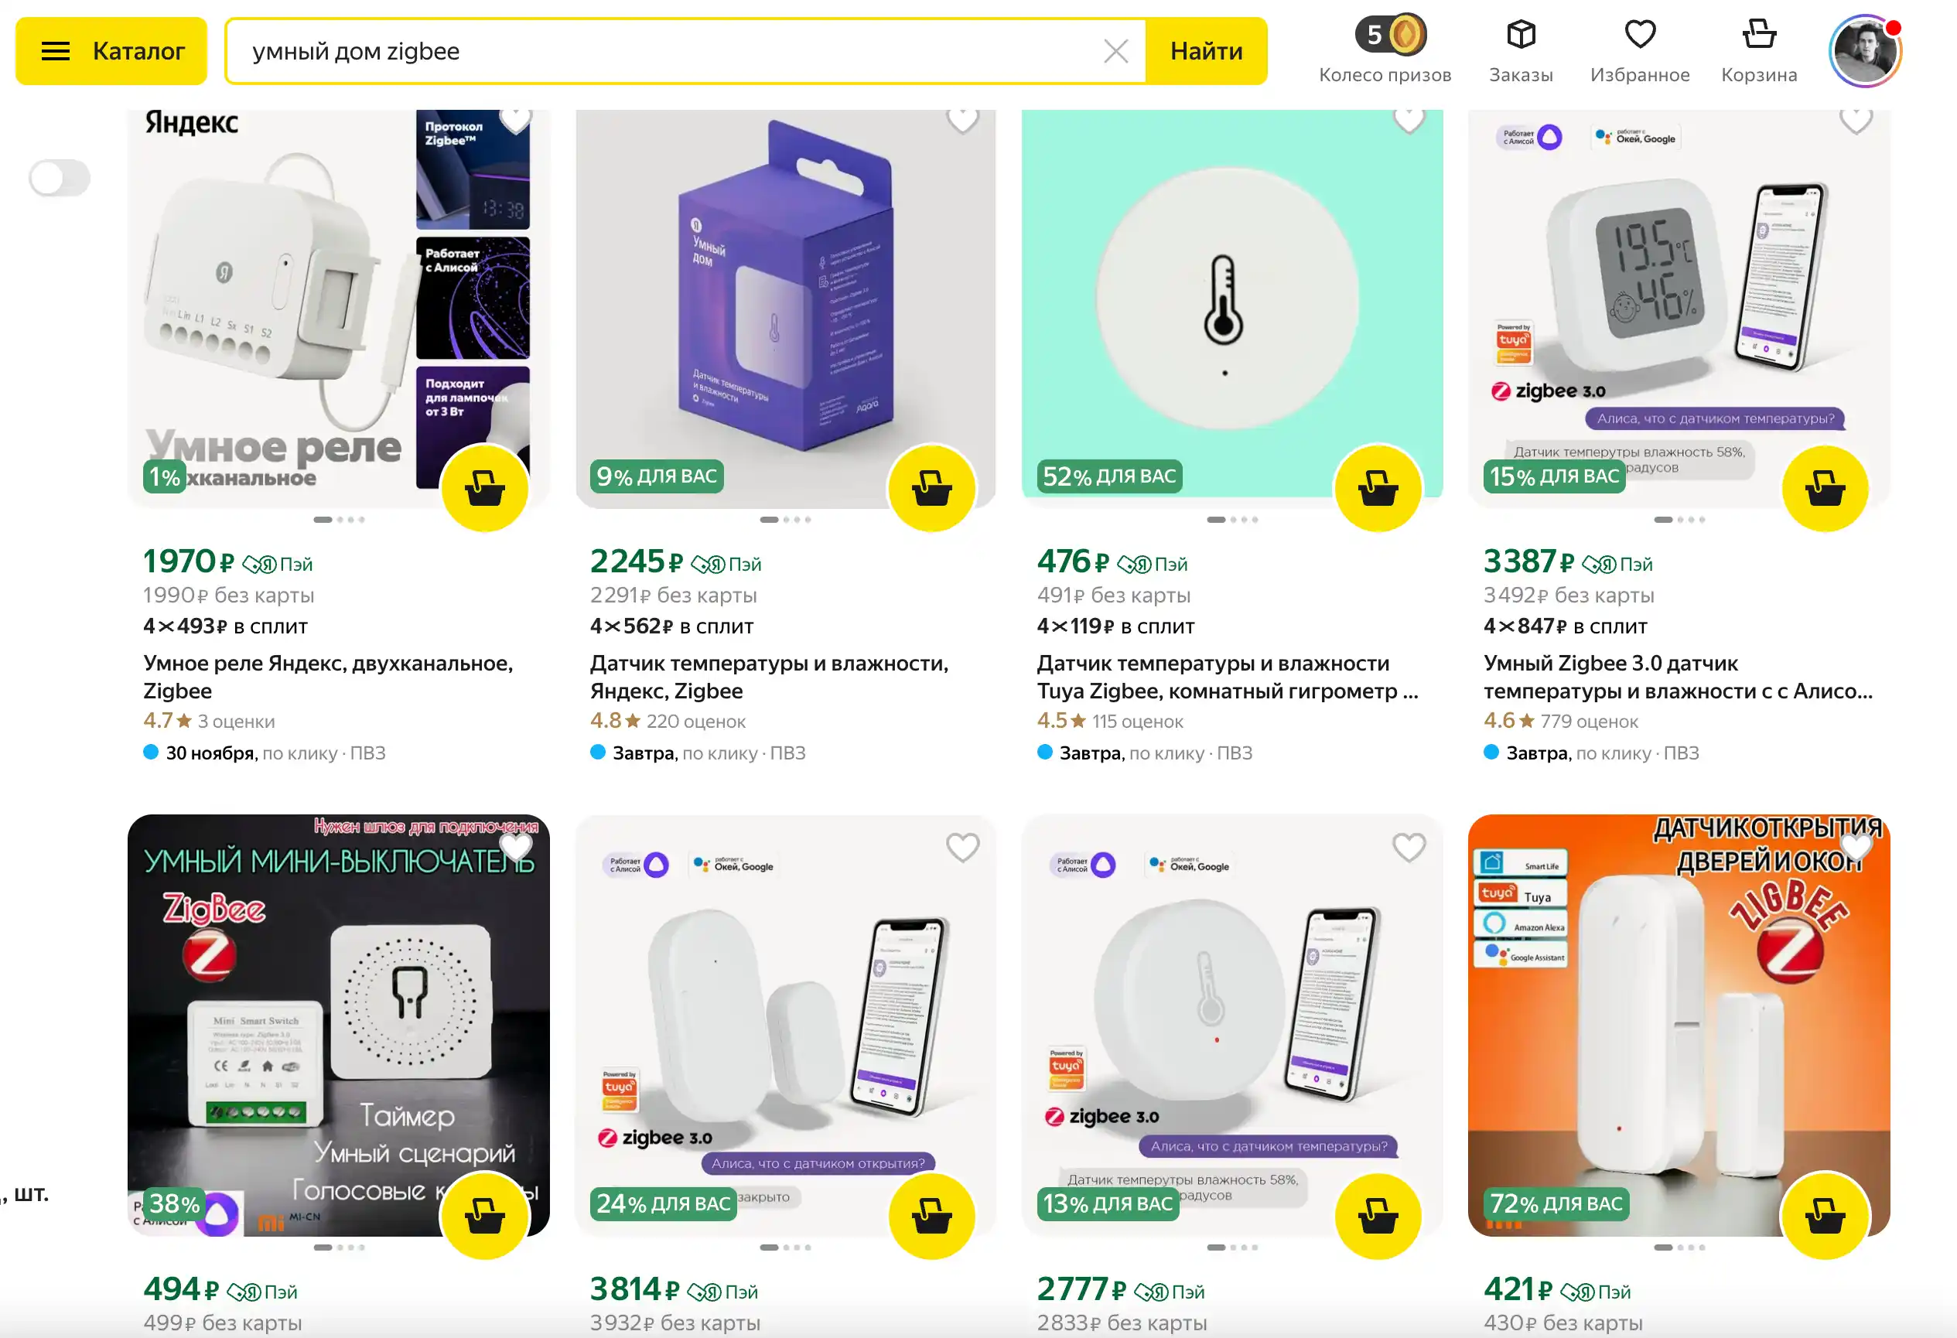Open the Корзина cart
The width and height of the screenshot is (1957, 1338).
1758,50
